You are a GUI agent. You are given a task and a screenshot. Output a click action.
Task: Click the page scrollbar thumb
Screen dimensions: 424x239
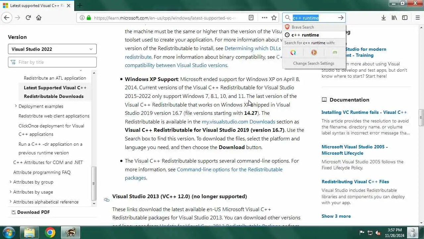point(421,118)
